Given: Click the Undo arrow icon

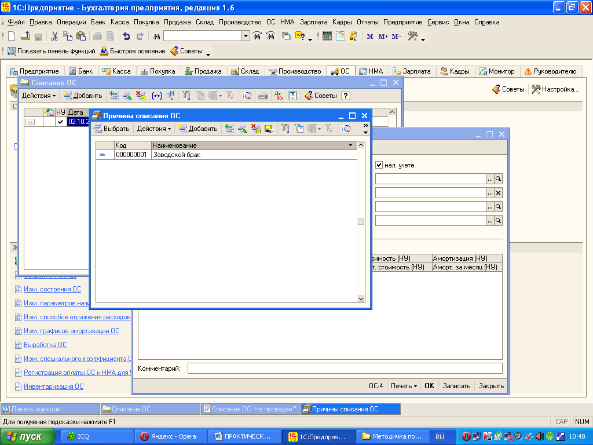Looking at the screenshot, I should (x=126, y=37).
